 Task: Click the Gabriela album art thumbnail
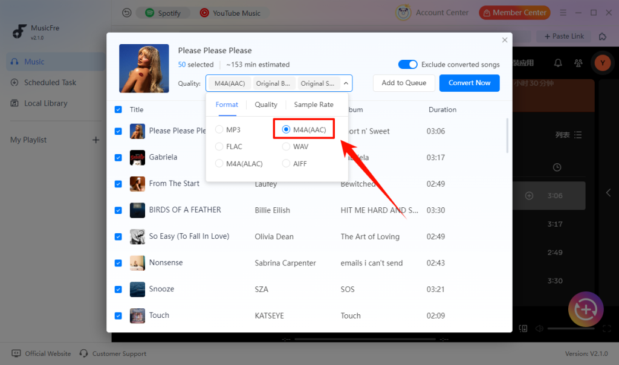pyautogui.click(x=137, y=158)
